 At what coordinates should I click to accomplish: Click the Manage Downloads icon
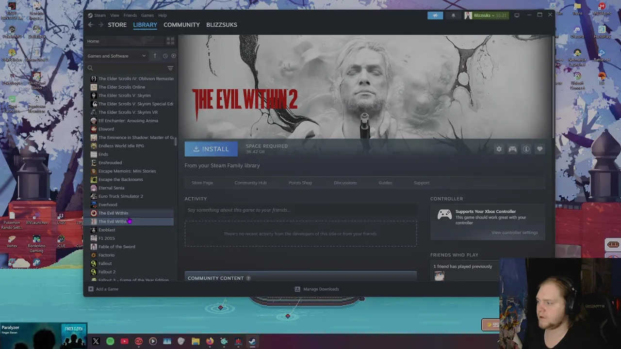tap(297, 289)
